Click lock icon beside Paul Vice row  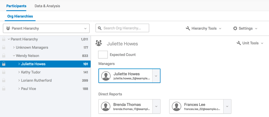tap(3, 89)
